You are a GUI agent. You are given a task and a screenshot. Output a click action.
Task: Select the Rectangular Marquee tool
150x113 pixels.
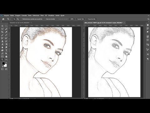(x=6, y=26)
